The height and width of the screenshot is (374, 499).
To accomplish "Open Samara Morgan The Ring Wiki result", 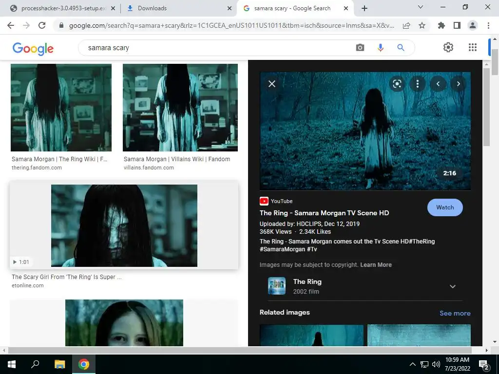I will 59,159.
